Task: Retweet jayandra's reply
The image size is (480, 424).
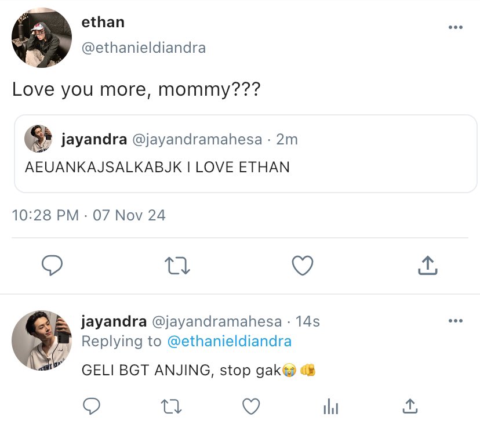Action: (172, 406)
